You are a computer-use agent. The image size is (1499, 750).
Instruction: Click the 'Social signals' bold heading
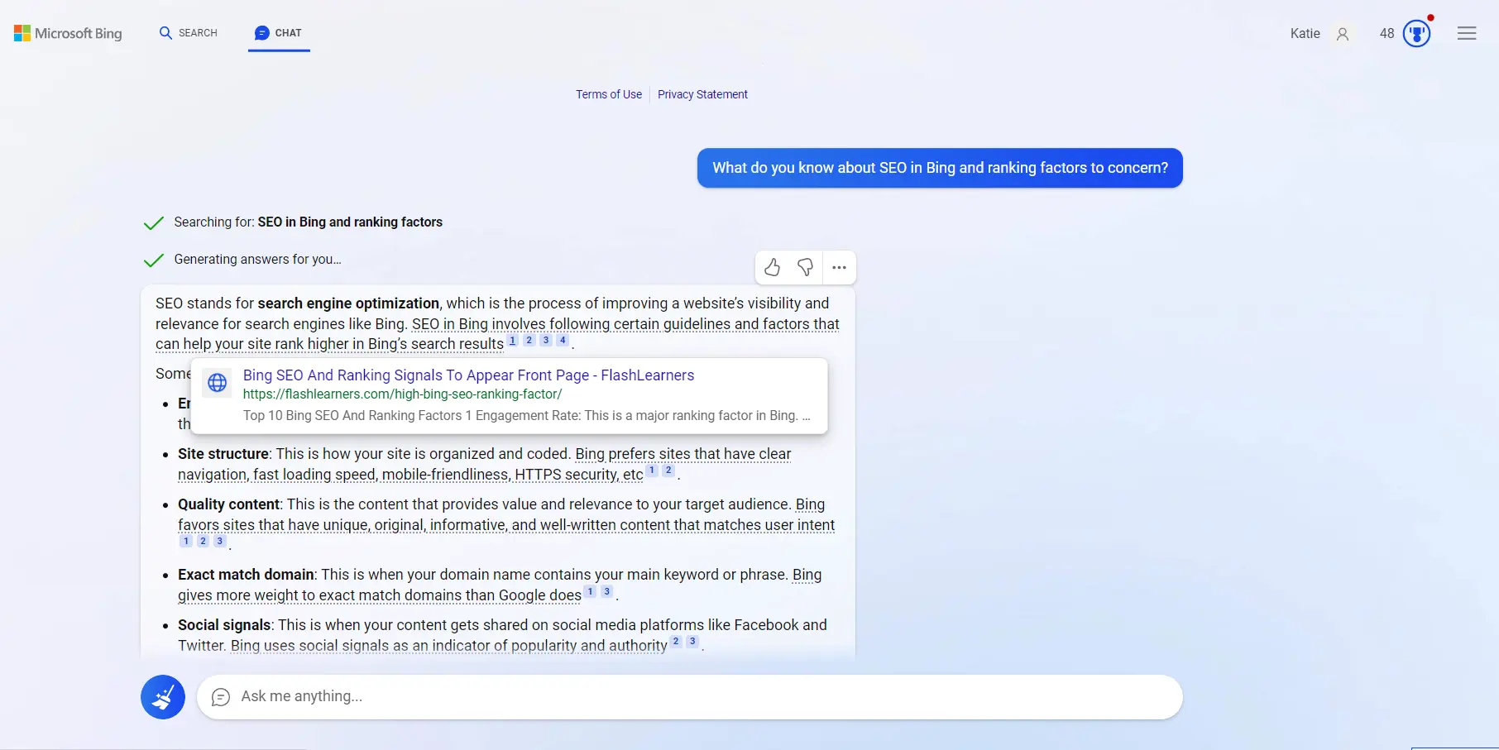(x=224, y=625)
